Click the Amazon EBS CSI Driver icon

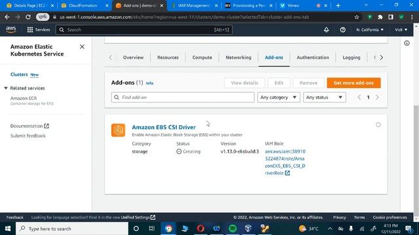coord(118,130)
